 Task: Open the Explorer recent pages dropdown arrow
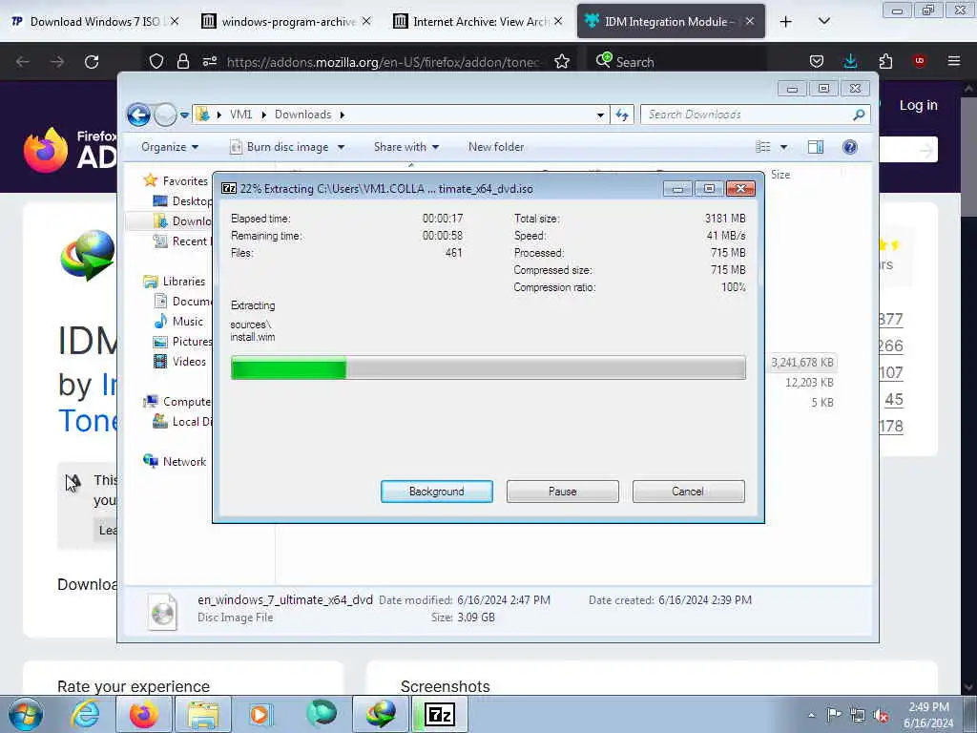pos(184,115)
